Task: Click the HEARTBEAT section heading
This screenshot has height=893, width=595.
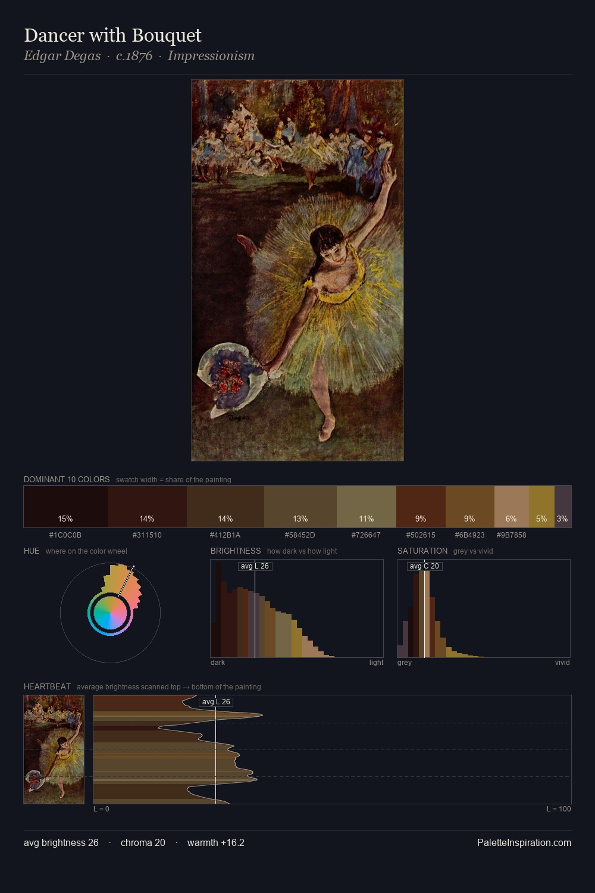Action: 47,686
